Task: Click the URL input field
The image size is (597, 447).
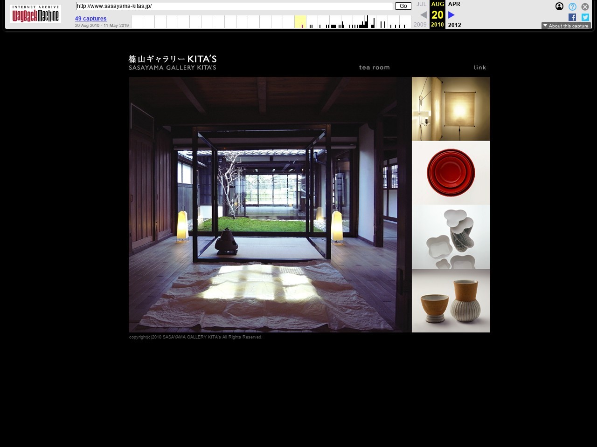Action: point(234,6)
